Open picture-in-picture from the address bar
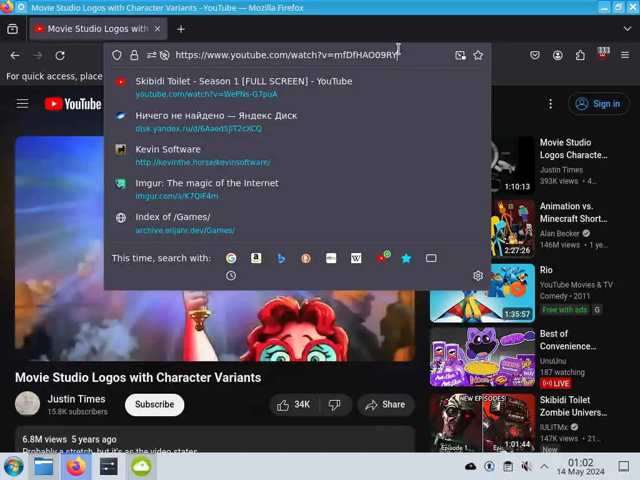The width and height of the screenshot is (640, 480). pyautogui.click(x=461, y=55)
